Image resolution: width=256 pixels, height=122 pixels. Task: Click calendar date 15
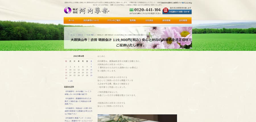(x=91, y=70)
